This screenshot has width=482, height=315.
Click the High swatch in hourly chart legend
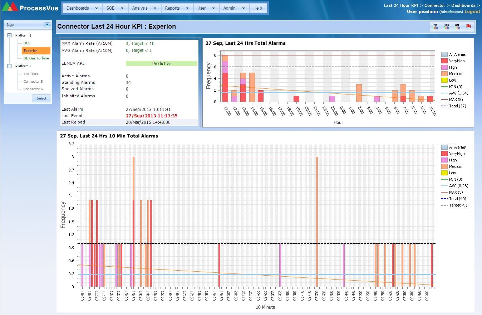444,67
